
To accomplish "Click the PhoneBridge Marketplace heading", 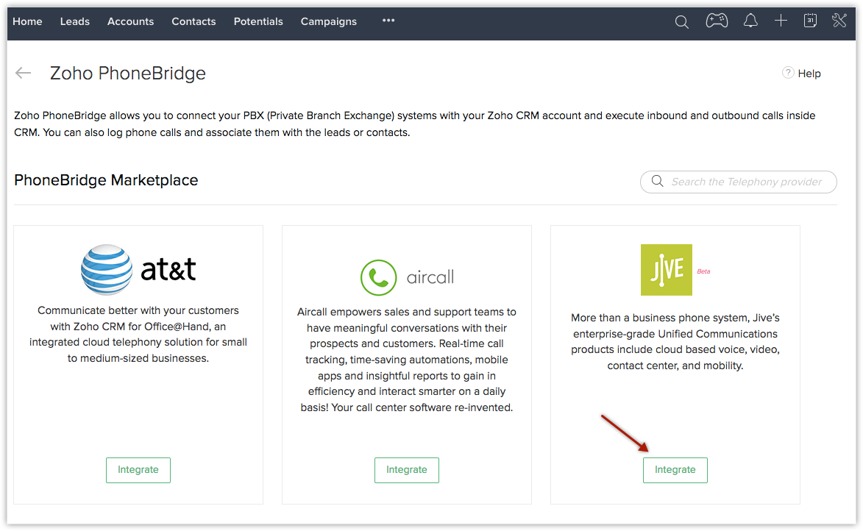I will pyautogui.click(x=106, y=180).
